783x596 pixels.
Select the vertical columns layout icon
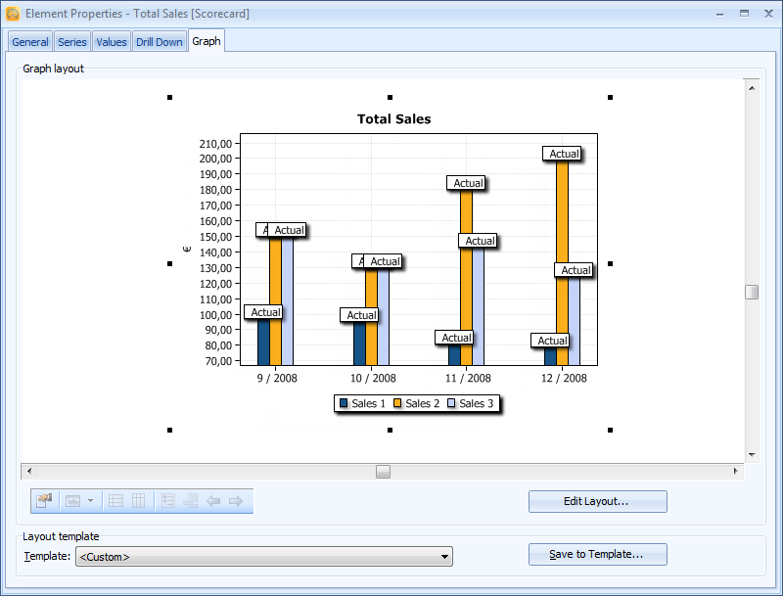138,501
